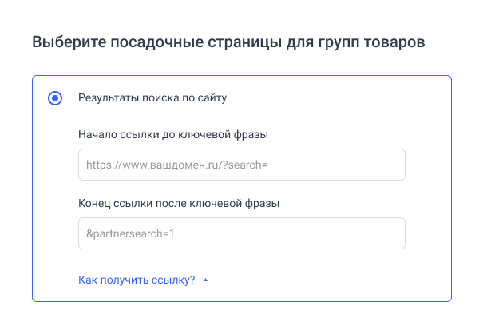Toggle the blue radio circle in the card

pyautogui.click(x=55, y=98)
